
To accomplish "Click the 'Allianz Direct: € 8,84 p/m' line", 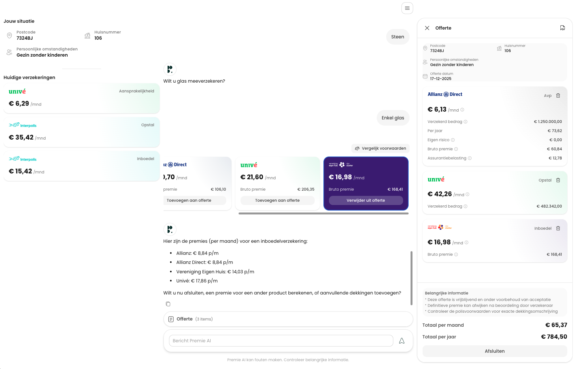I will pos(204,262).
